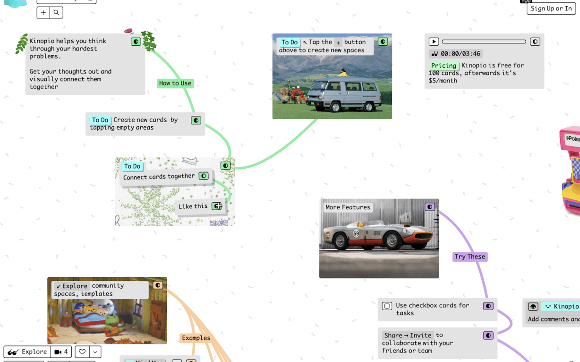Click the 'Examples' connection label
This screenshot has width=580, height=362.
(x=196, y=338)
